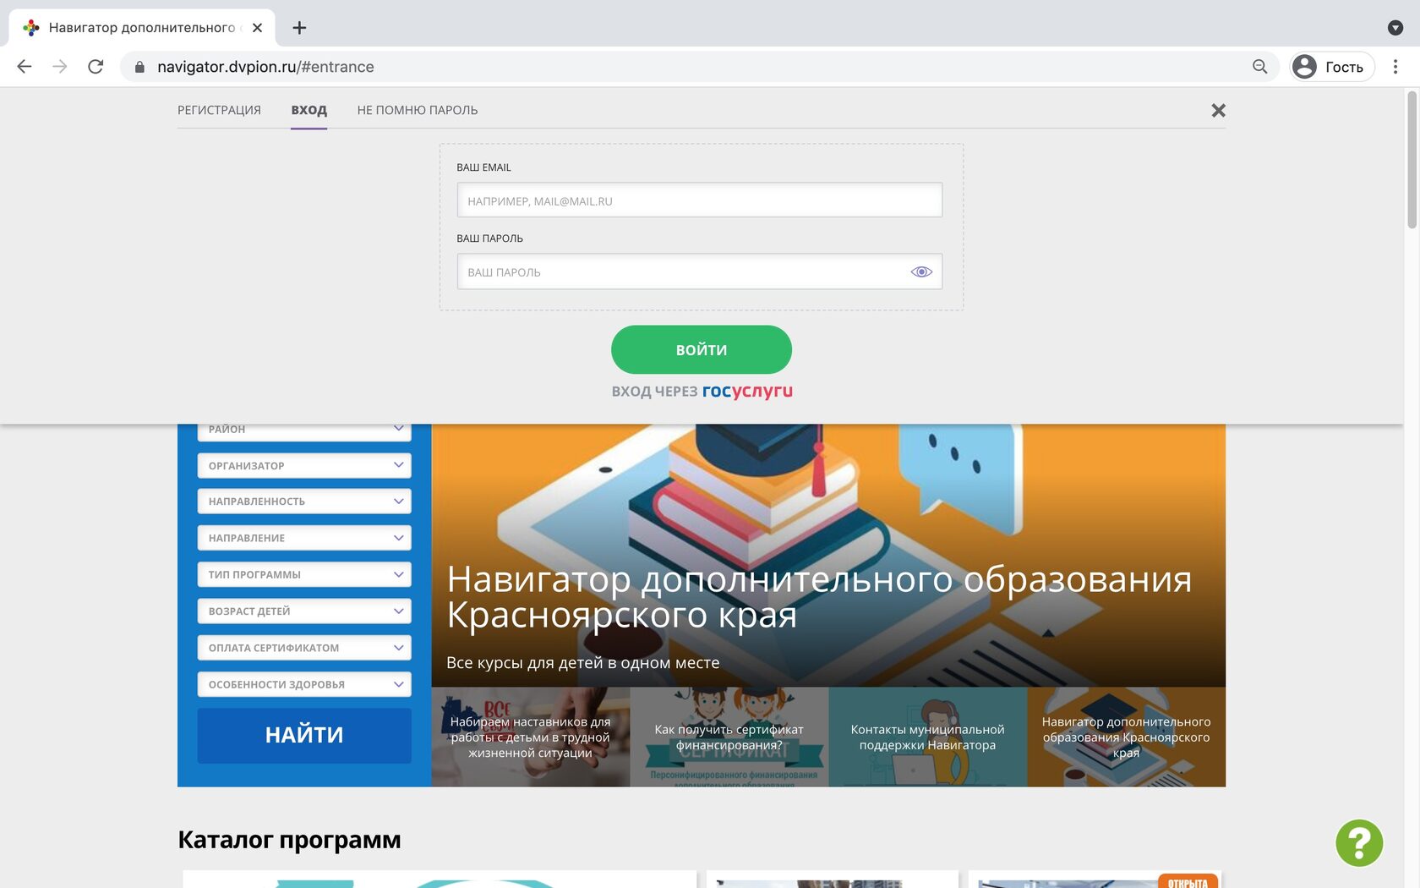Viewport: 1420px width, 888px height.
Task: Open the НЕ ПОМНЮ ПАРОЛЬ tab
Action: point(418,111)
